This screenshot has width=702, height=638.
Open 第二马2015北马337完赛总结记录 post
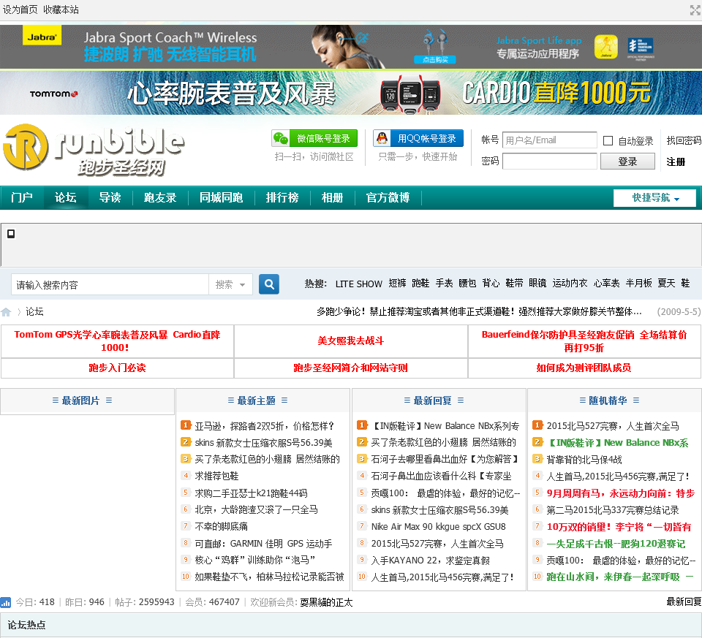coord(613,509)
